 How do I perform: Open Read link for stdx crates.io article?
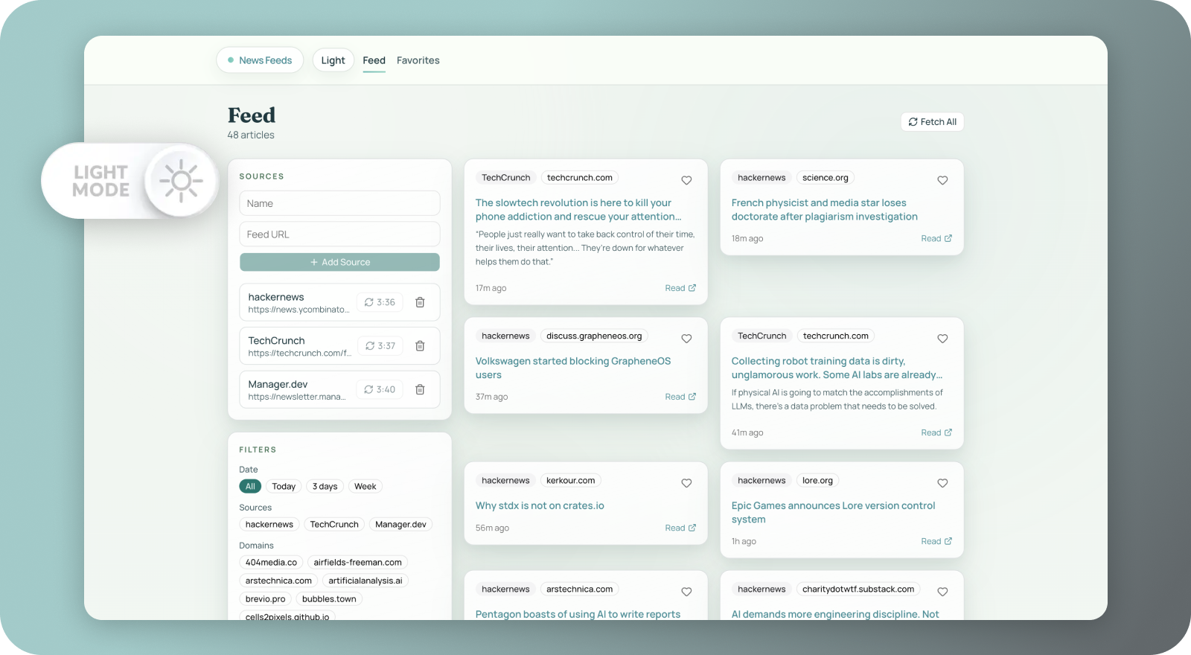(x=680, y=528)
